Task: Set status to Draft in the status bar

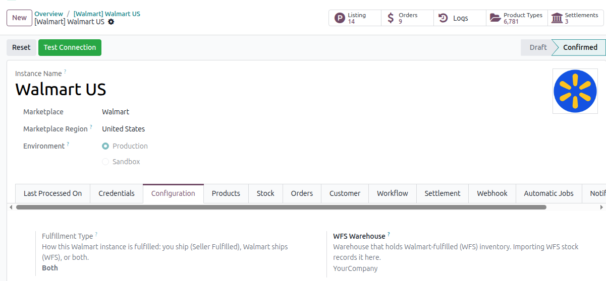Action: (x=538, y=47)
